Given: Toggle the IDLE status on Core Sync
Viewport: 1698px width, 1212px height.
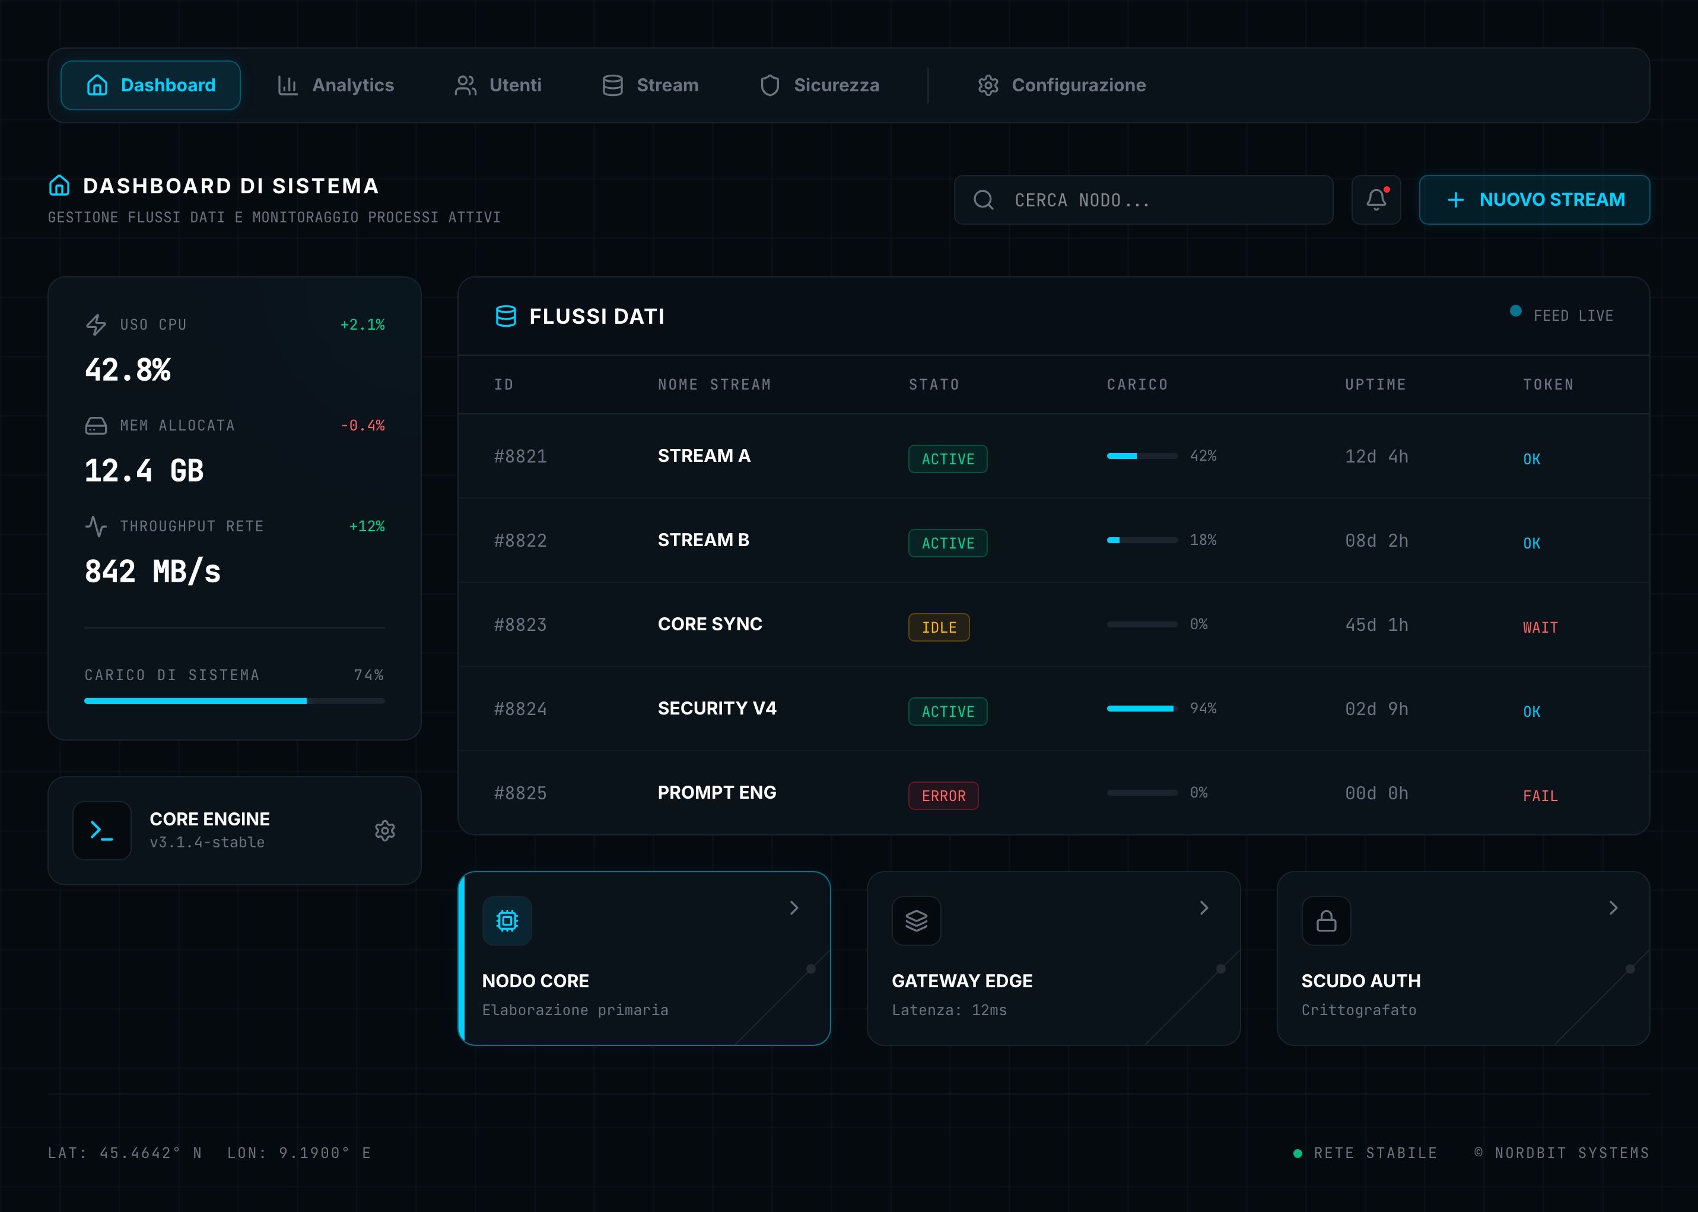Looking at the screenshot, I should (x=939, y=627).
